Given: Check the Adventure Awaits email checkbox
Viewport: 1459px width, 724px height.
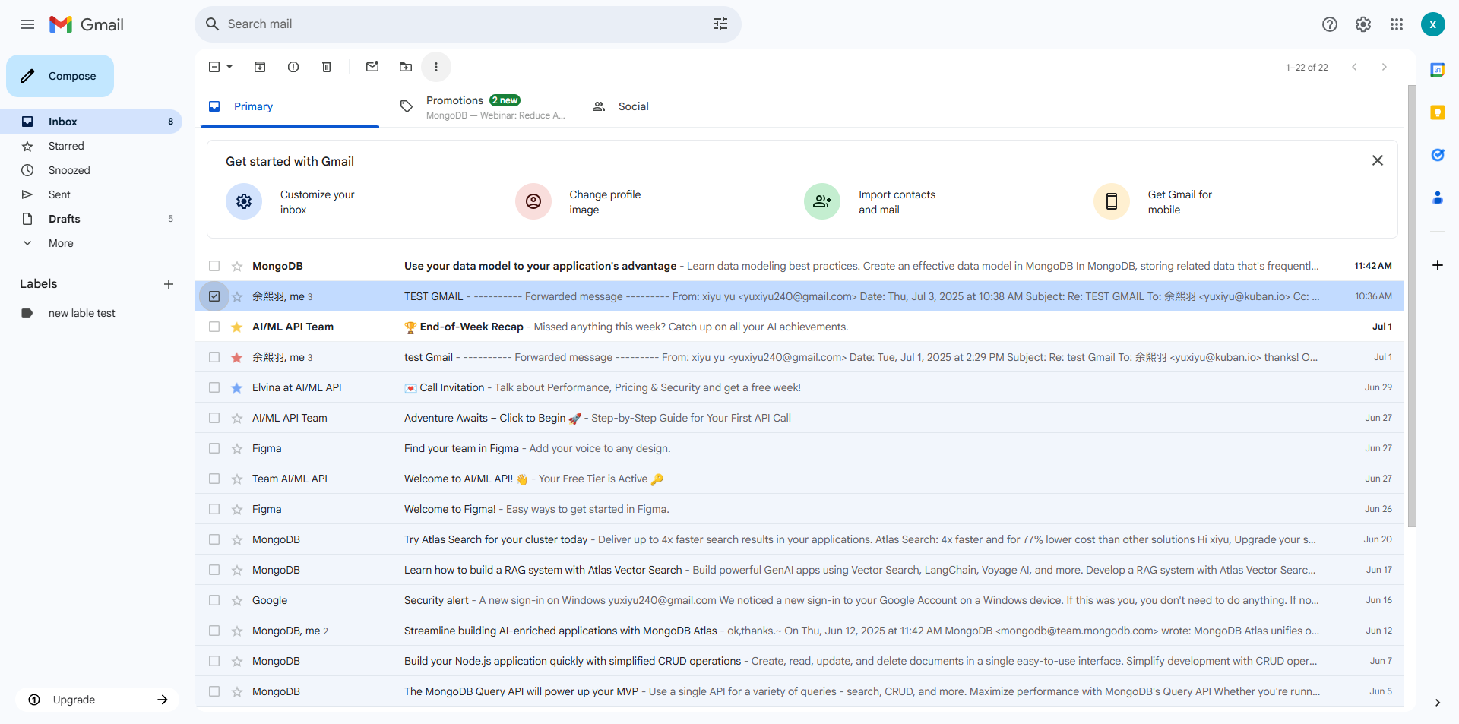Looking at the screenshot, I should coord(214,418).
